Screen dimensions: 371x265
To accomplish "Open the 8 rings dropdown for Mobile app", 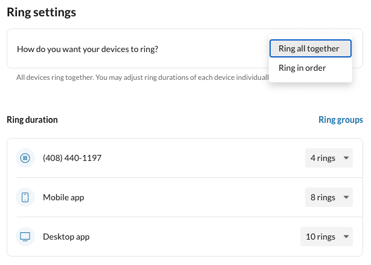I will 328,197.
